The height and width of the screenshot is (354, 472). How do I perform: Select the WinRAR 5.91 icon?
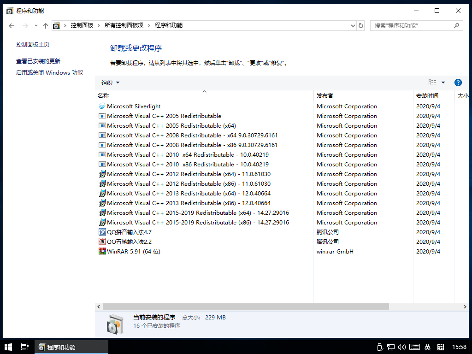pyautogui.click(x=102, y=252)
